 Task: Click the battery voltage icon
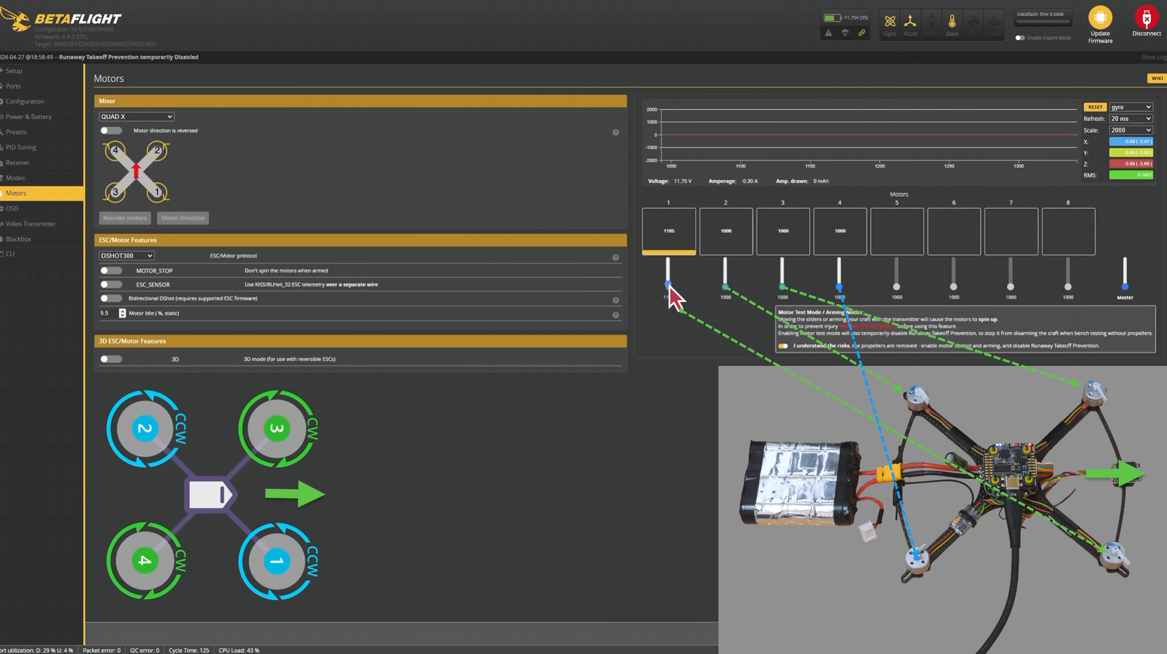832,18
